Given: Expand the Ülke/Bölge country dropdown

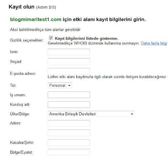Looking at the screenshot, I should 91,114.
